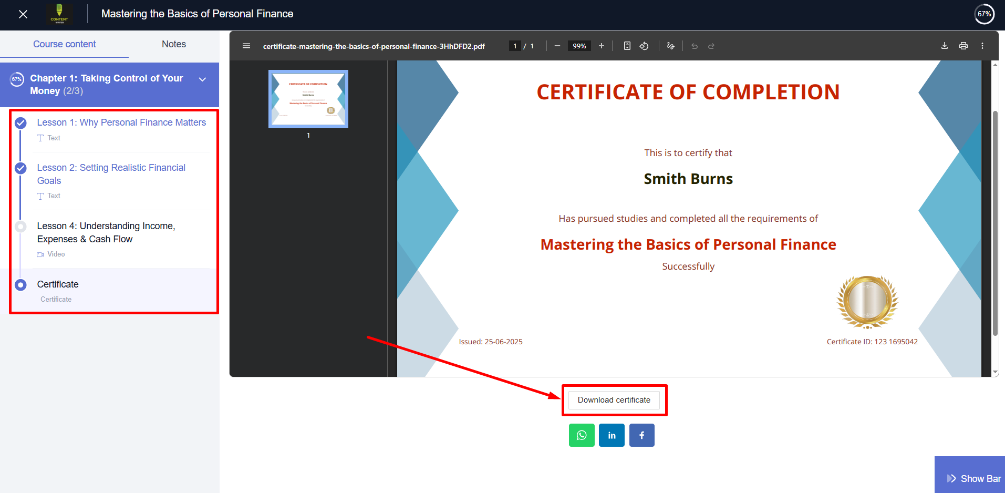
Task: Click the name Smith Burns on certificate
Action: [x=688, y=179]
